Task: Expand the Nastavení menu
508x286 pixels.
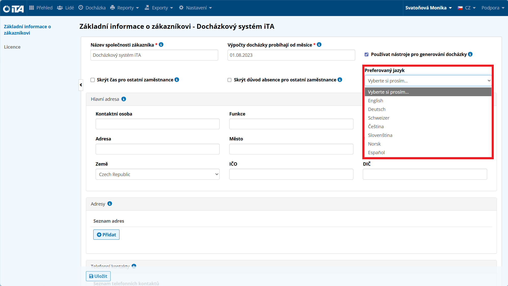Action: tap(195, 8)
